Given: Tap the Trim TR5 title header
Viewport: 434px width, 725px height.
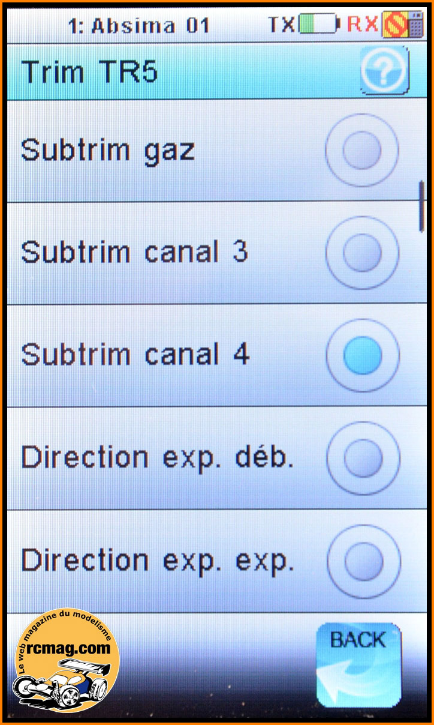Looking at the screenshot, I should [90, 72].
